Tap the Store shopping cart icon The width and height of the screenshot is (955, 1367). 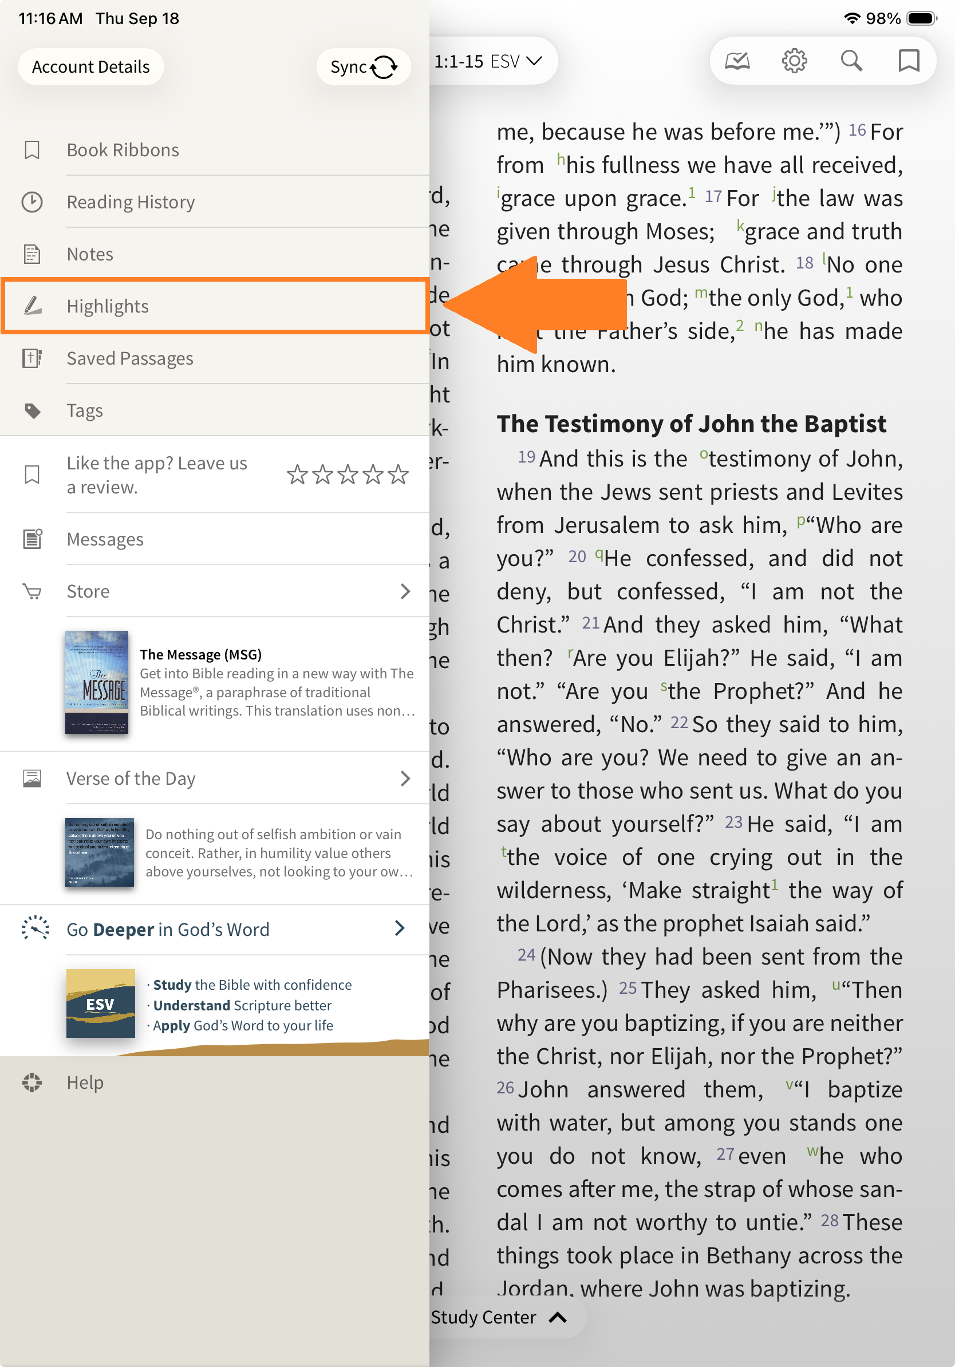tap(32, 592)
